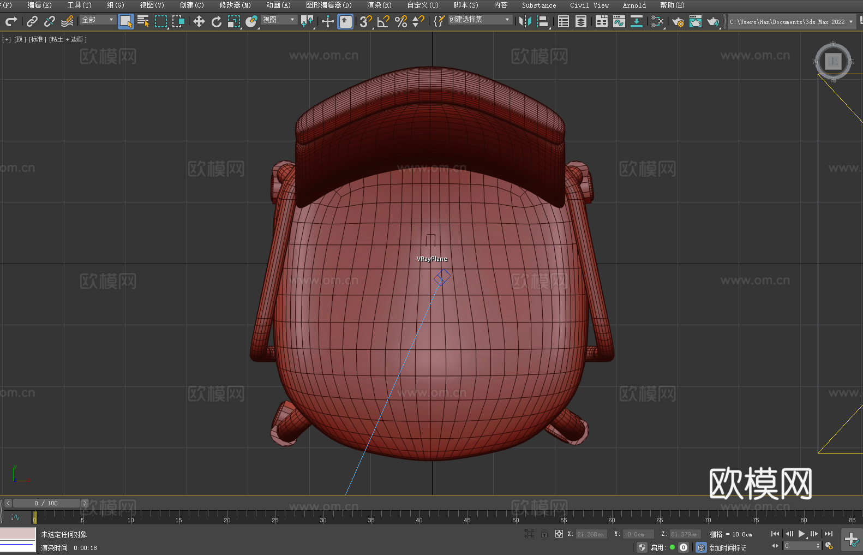Activate the Select Object tool
The image size is (863, 555).
[x=126, y=21]
